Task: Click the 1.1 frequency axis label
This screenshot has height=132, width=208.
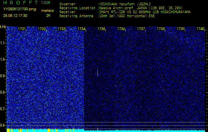Action: (3, 43)
